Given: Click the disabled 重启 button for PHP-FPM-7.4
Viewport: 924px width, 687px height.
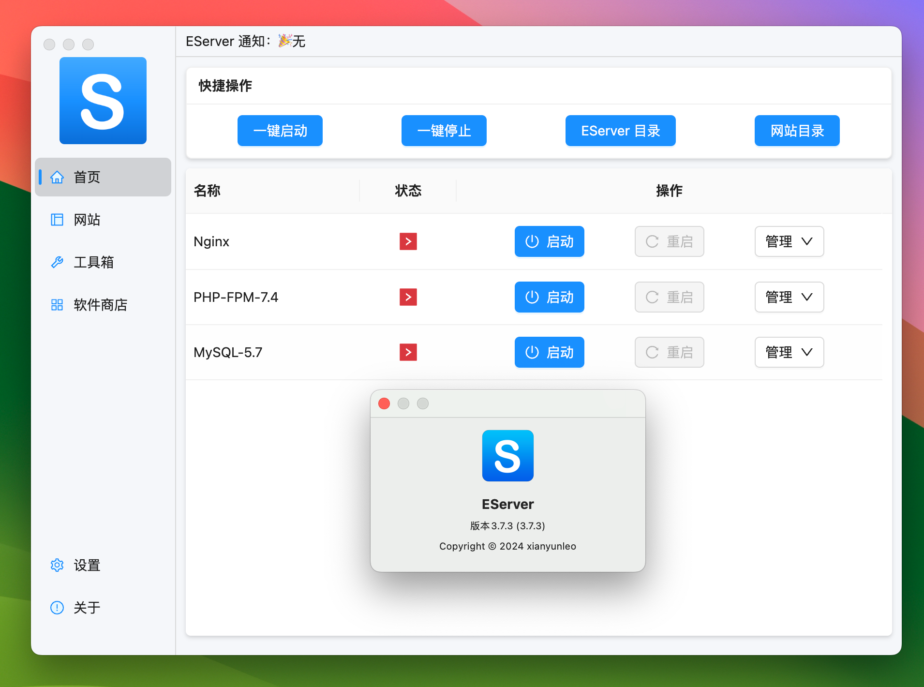Looking at the screenshot, I should pos(670,297).
